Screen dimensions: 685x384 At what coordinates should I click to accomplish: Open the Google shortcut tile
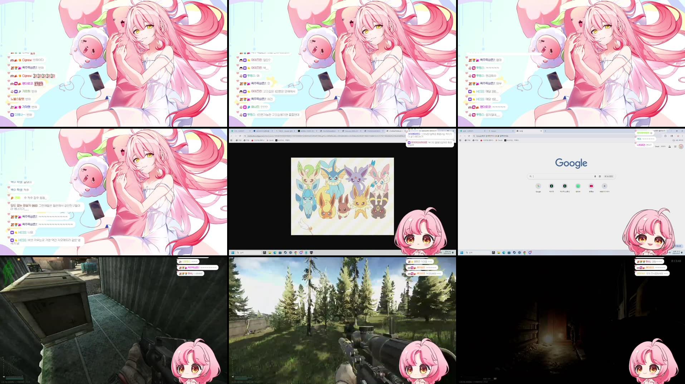click(x=538, y=187)
